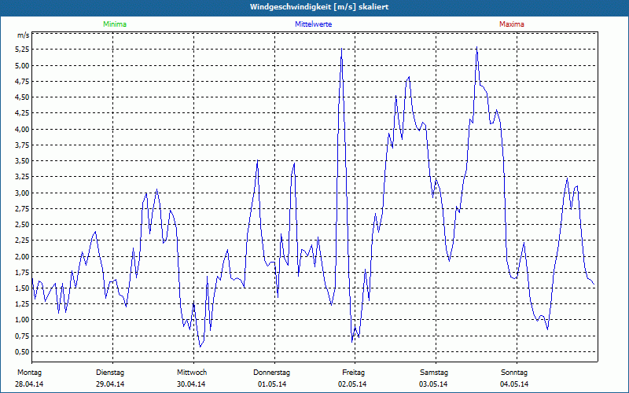Viewport: 629px width, 393px height.
Task: Click the 0,75 y-axis value
Action: [x=24, y=336]
